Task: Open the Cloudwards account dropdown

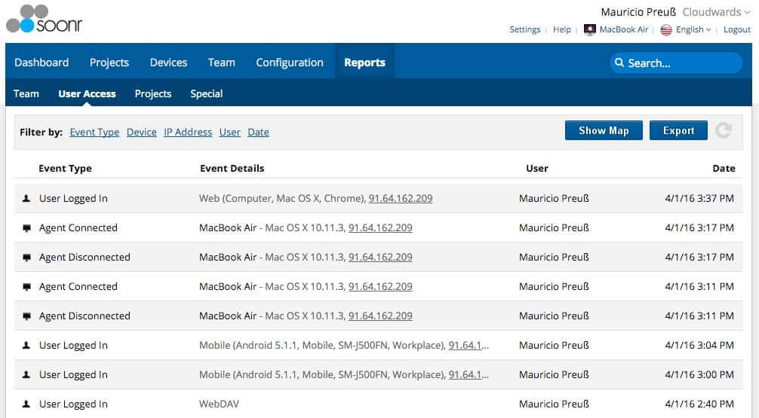Action: click(716, 12)
